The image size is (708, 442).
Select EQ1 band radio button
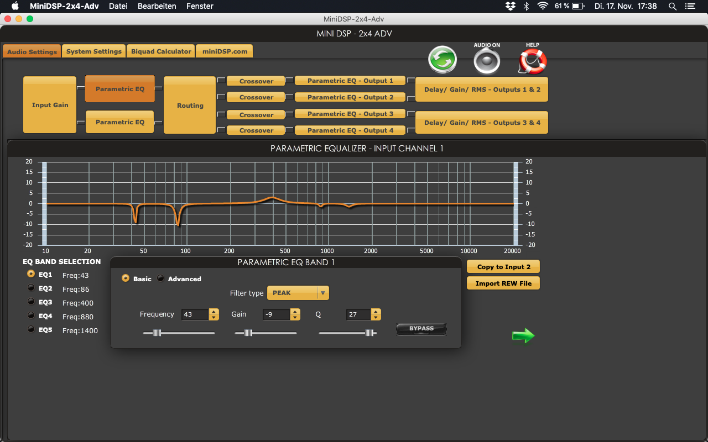[31, 274]
